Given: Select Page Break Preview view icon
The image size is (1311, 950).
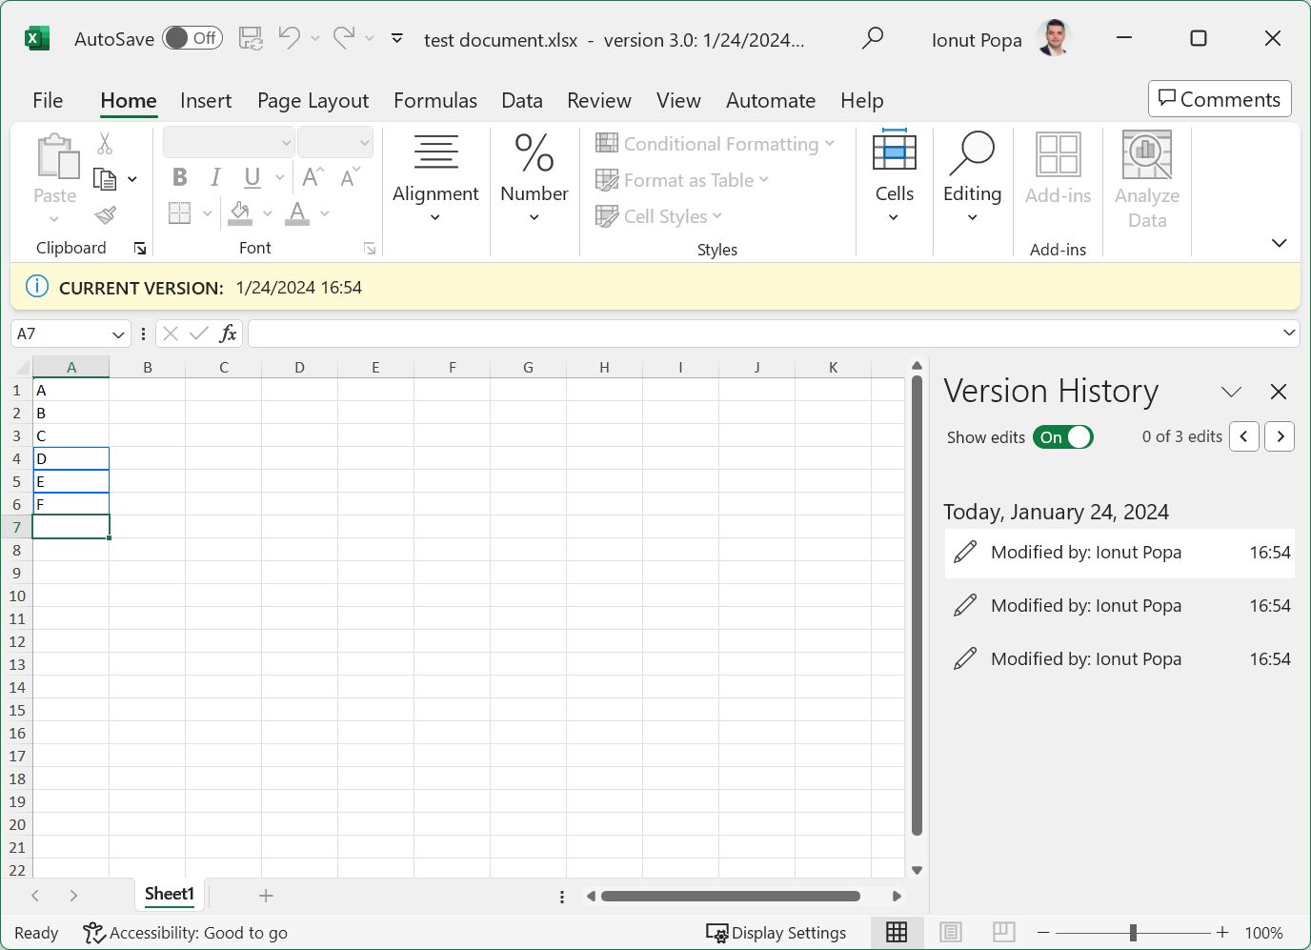Looking at the screenshot, I should point(1003,932).
